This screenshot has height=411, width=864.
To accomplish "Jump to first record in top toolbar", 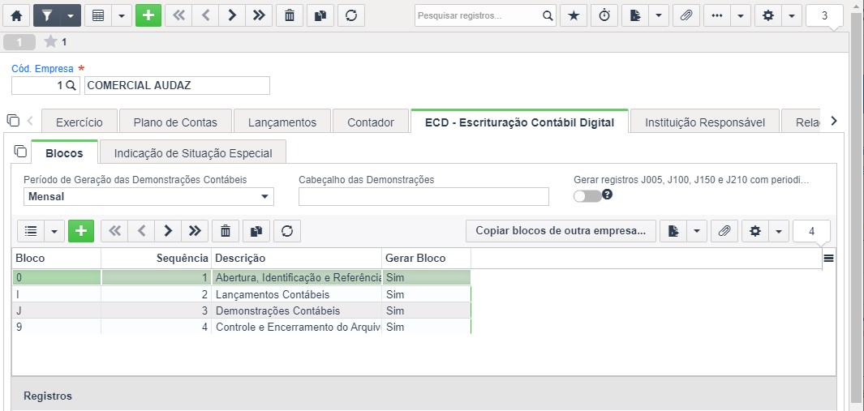I will point(178,15).
